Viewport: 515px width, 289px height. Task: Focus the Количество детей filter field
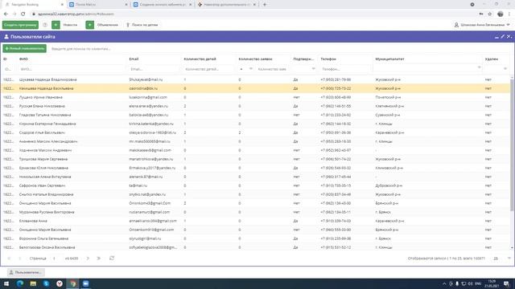tap(209, 69)
